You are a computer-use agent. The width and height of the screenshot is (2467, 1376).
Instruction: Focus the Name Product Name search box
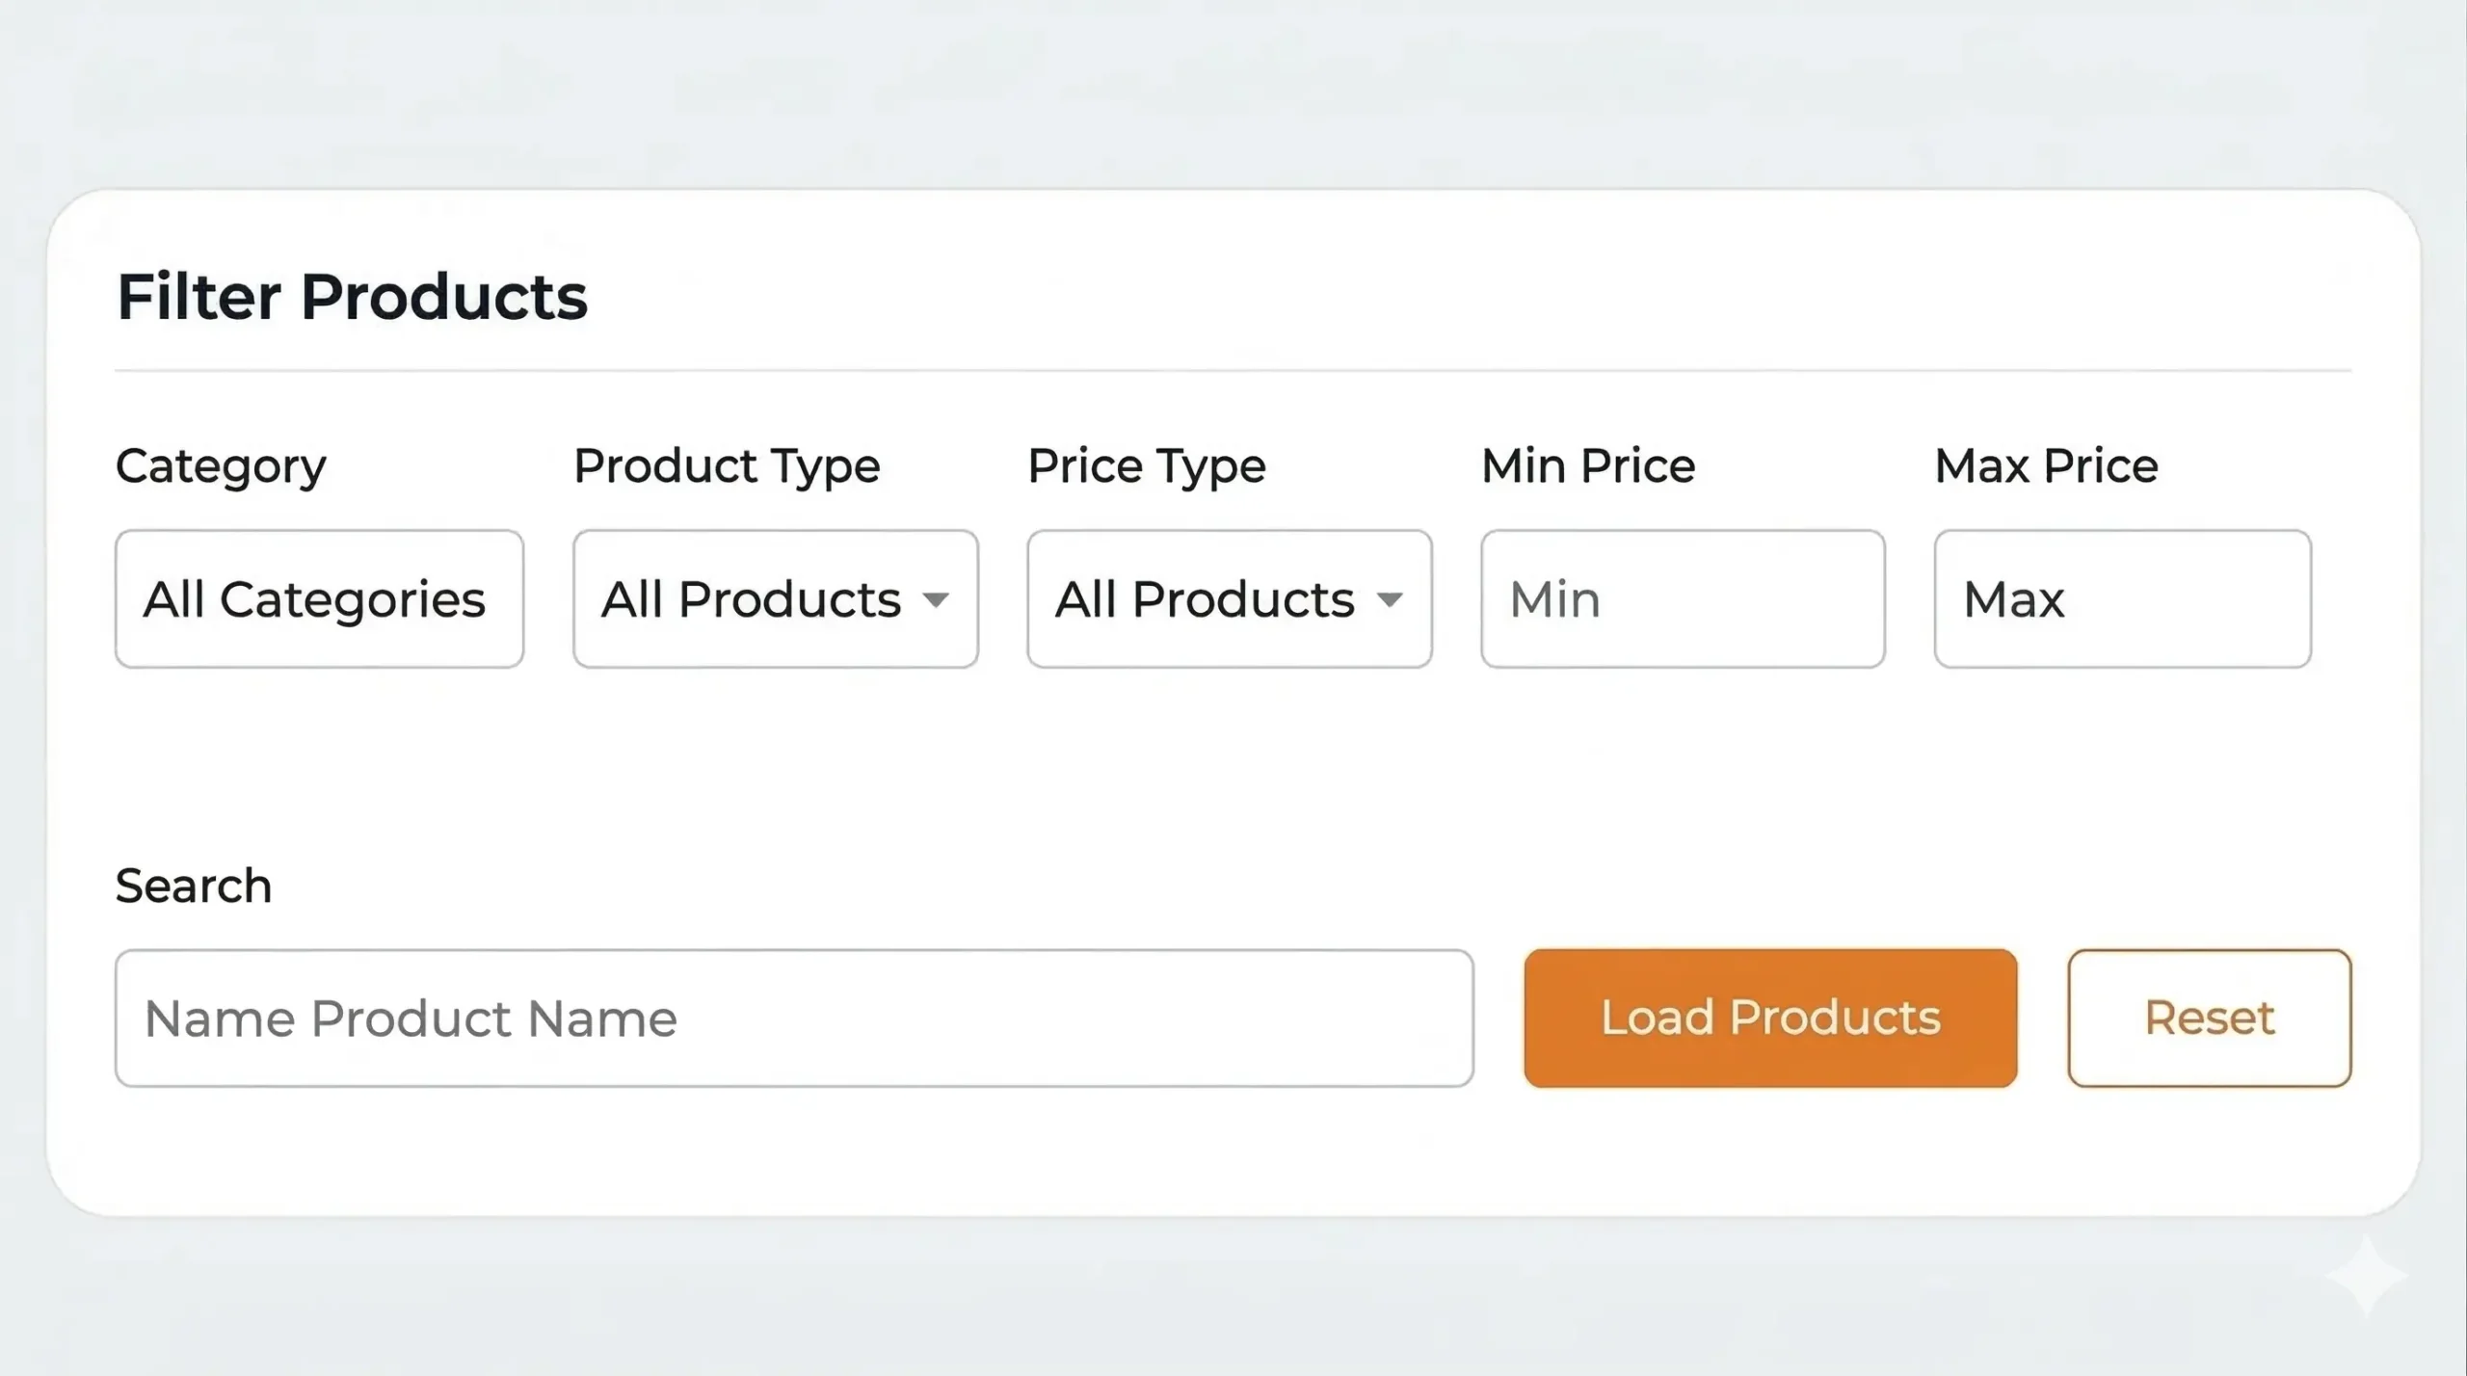coord(794,1018)
